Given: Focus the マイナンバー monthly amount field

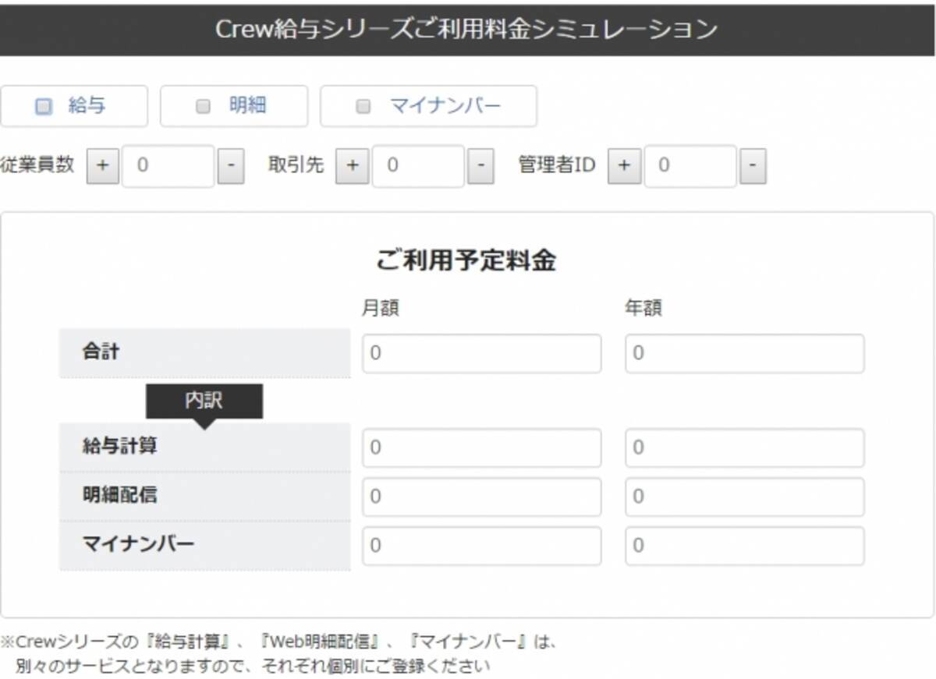Looking at the screenshot, I should tap(481, 546).
